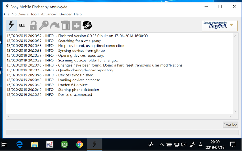Open the Tools menu
Screen dimensions: 242x151
coord(35,14)
